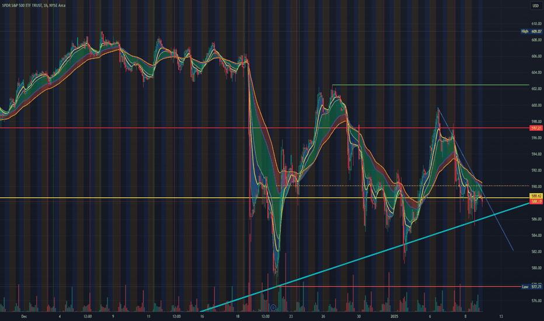Click the 610.00 price axis label

pyautogui.click(x=536, y=23)
